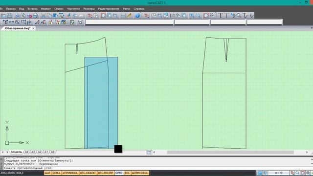Click the model space icon in status bar
Viewport: 313px width, 176px height.
260,173
